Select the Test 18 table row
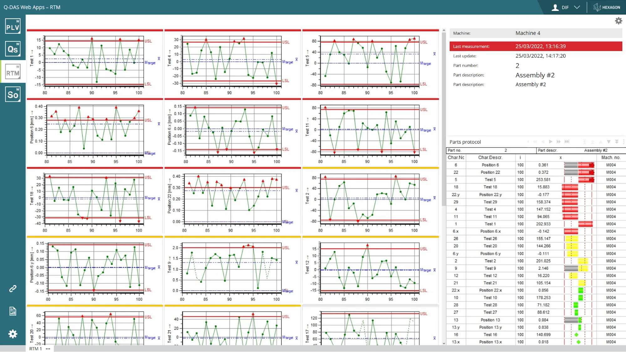Image resolution: width=626 pixels, height=352 pixels. coord(536,187)
